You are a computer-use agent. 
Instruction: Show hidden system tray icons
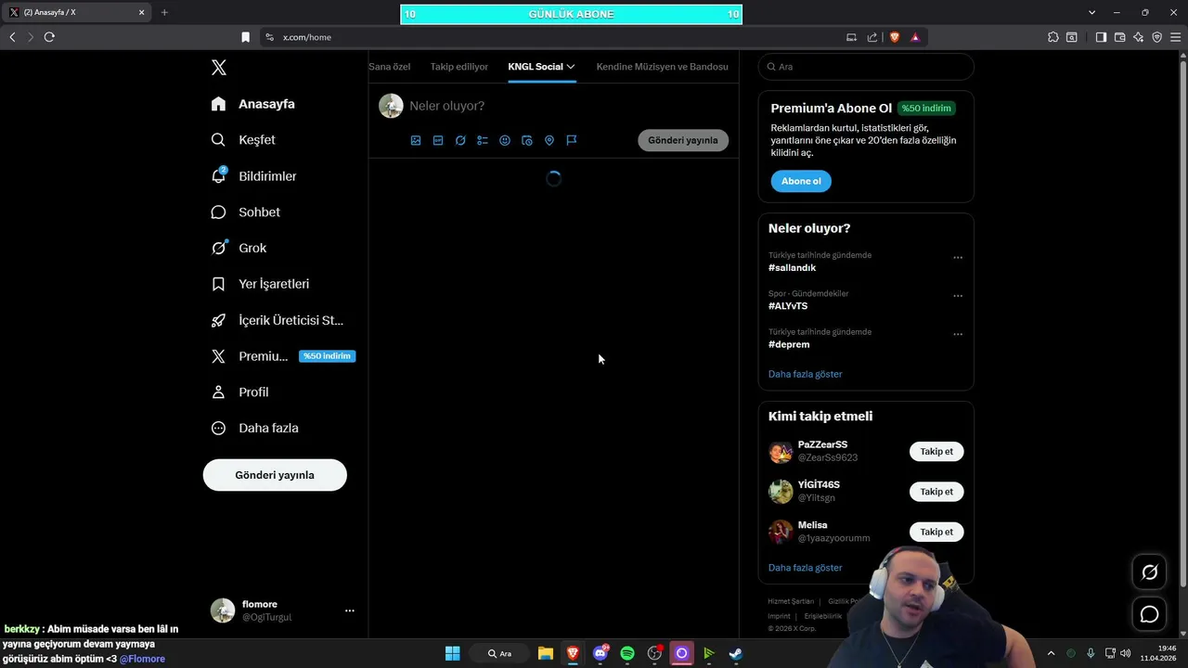[1051, 653]
